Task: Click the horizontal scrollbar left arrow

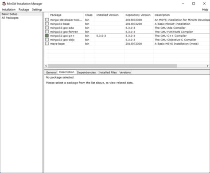Action: (46, 66)
